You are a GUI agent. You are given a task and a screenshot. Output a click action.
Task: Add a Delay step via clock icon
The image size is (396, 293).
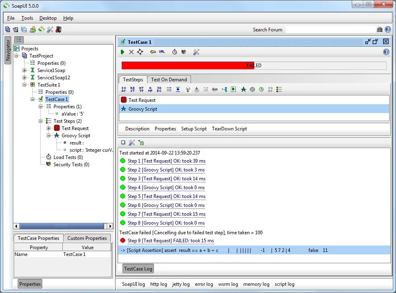click(261, 89)
